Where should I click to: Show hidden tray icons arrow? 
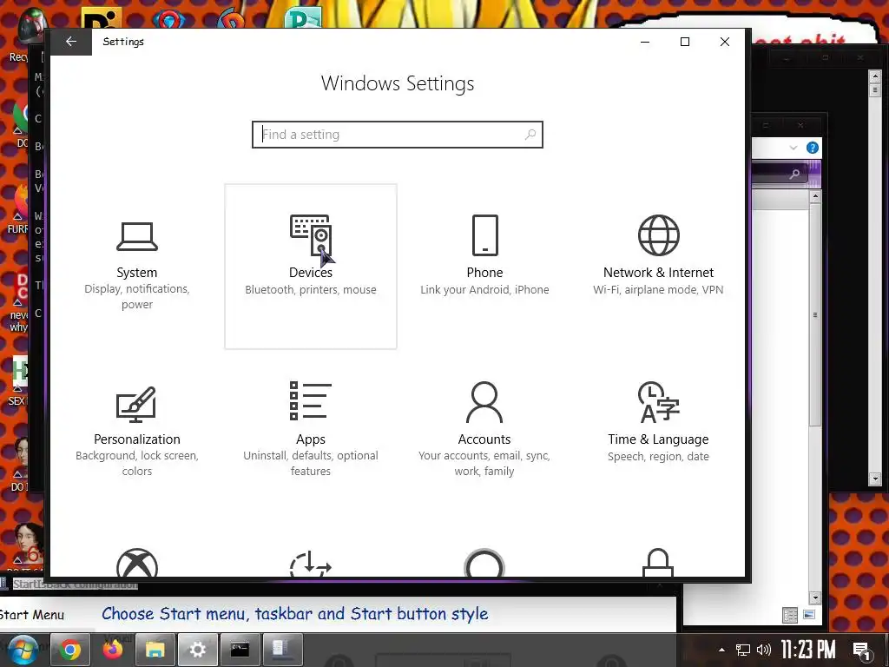coord(721,650)
